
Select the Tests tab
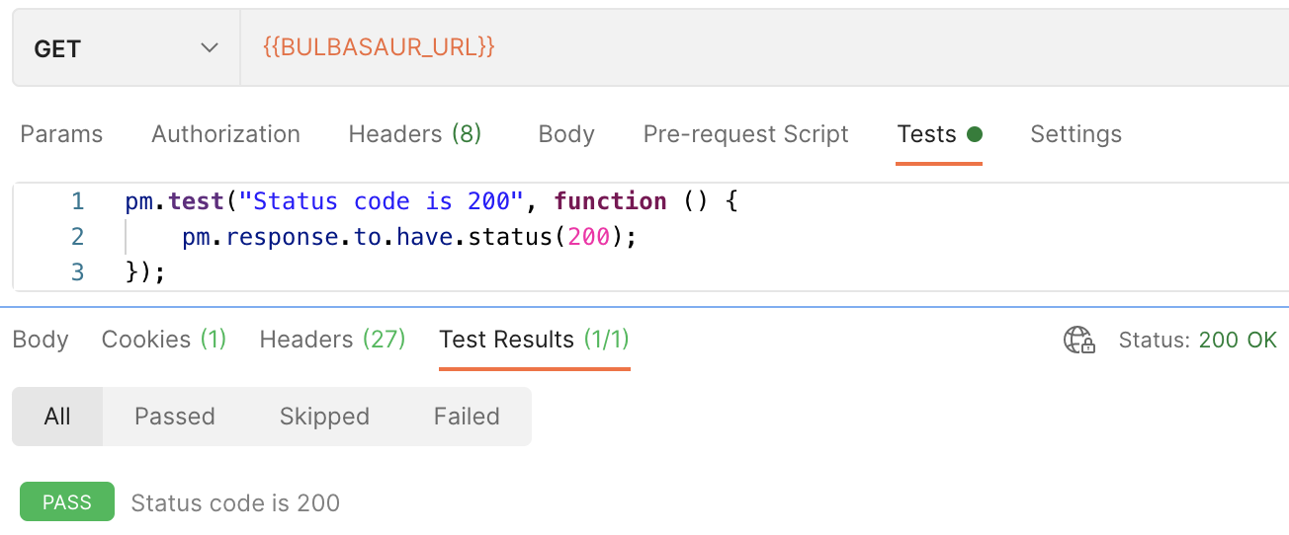pos(927,134)
